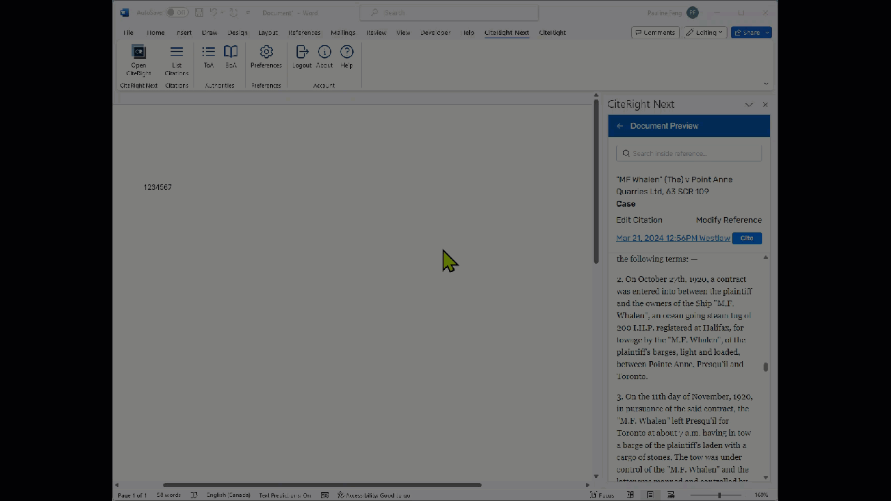The image size is (891, 501).
Task: Select Read Mode view icon
Action: 631,495
